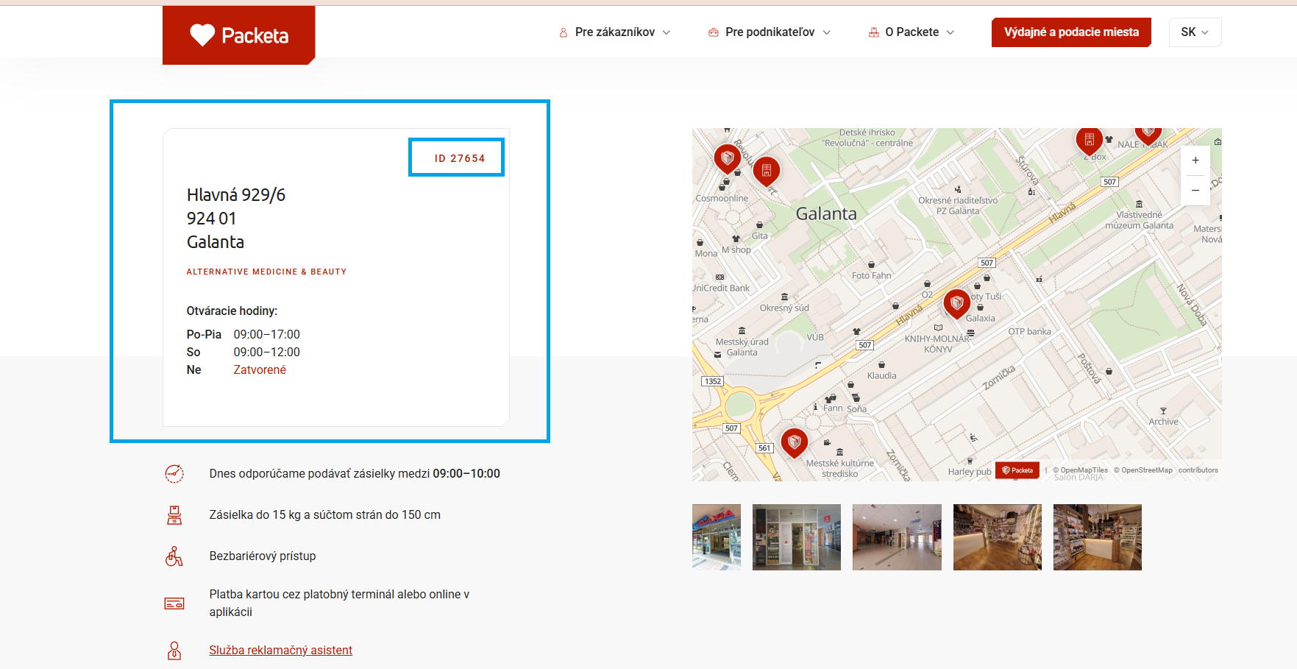The height and width of the screenshot is (669, 1297).
Task: Click the ID 27654 label
Action: [x=460, y=158]
